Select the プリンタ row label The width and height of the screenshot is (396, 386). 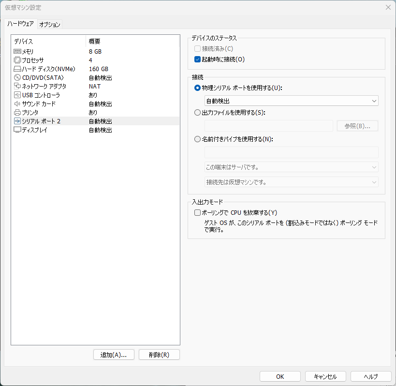click(30, 112)
